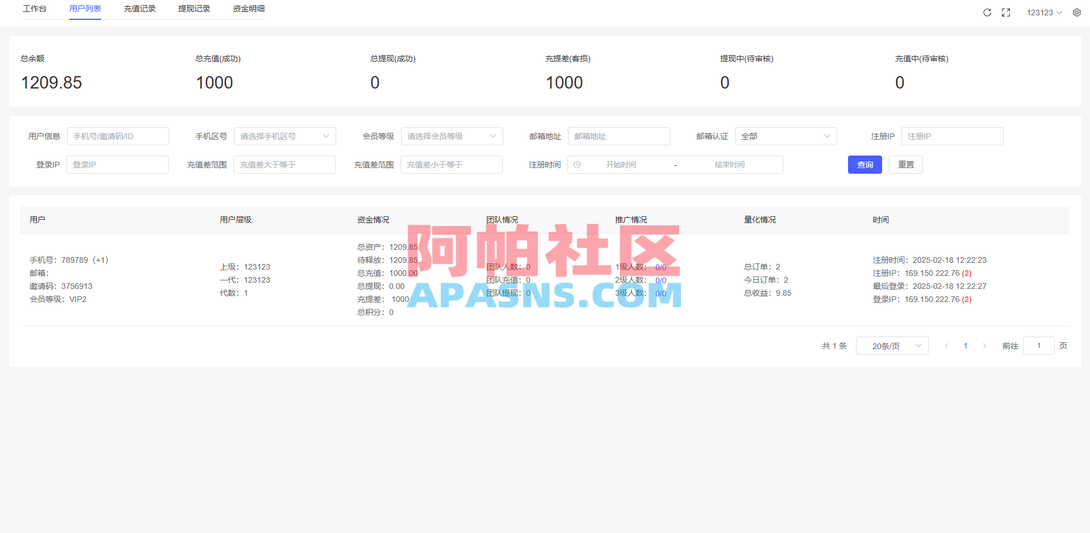
Task: Click the refresh icon in the top bar
Action: pos(987,12)
